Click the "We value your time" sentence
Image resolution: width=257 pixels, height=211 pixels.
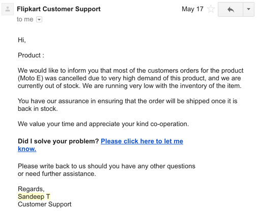[x=103, y=124]
